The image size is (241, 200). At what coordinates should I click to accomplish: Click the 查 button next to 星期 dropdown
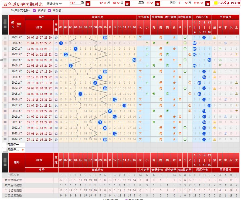158,4
